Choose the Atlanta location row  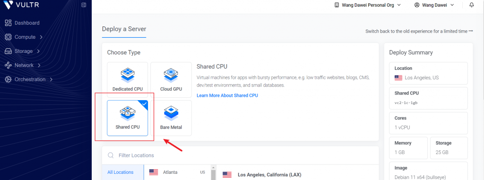(177, 172)
